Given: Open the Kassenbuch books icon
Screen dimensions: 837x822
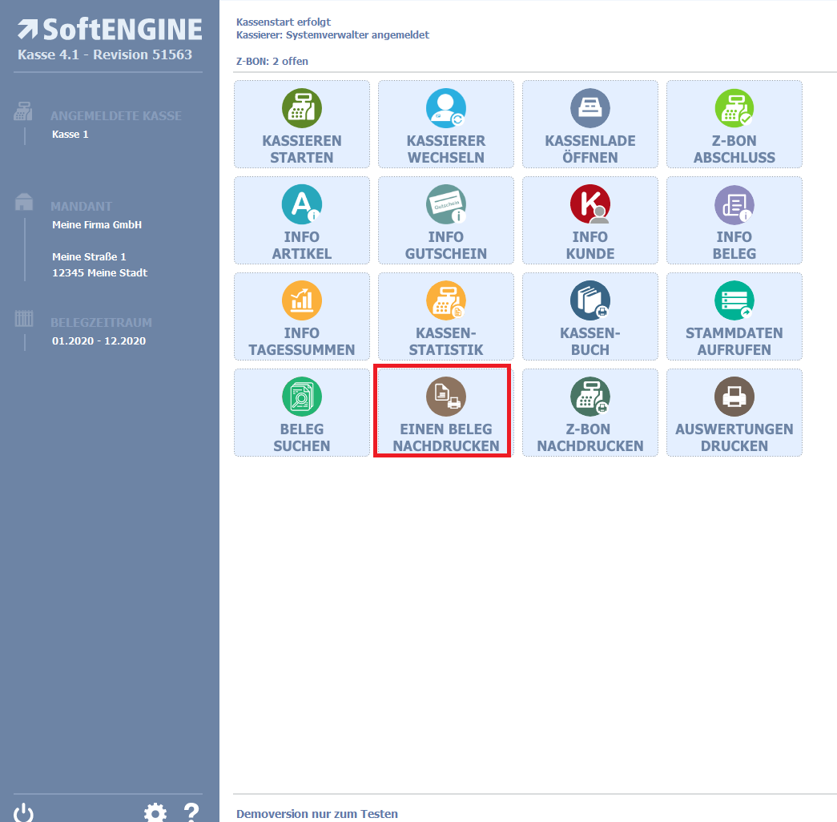Looking at the screenshot, I should tap(590, 301).
